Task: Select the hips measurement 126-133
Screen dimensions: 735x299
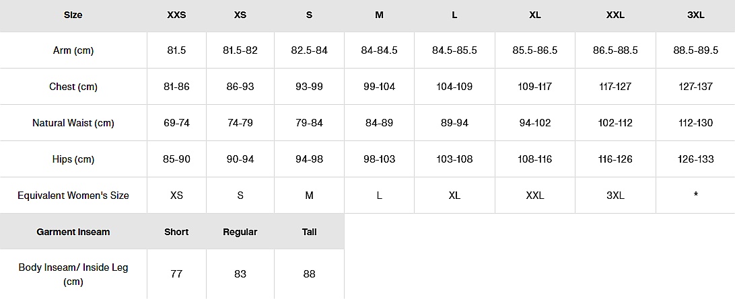Action: (x=695, y=159)
